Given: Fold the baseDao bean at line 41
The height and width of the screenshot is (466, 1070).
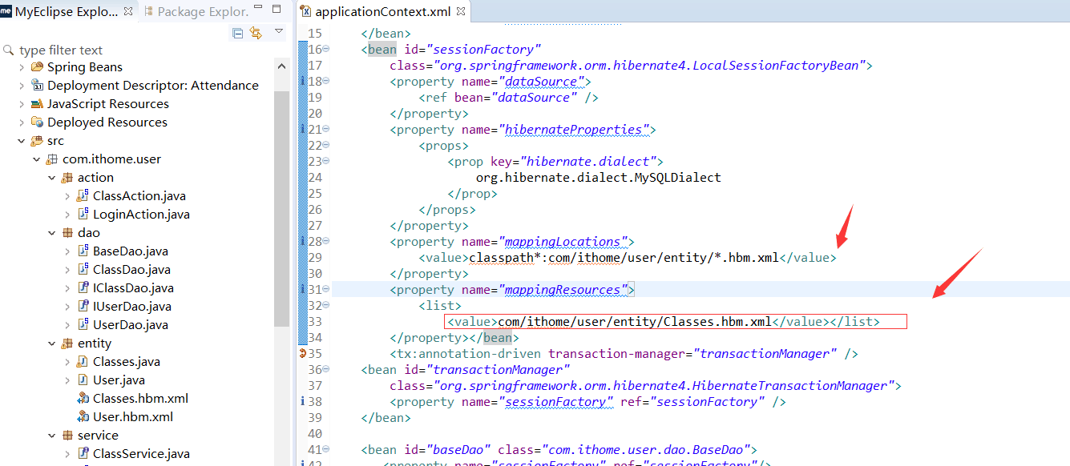Looking at the screenshot, I should click(326, 450).
